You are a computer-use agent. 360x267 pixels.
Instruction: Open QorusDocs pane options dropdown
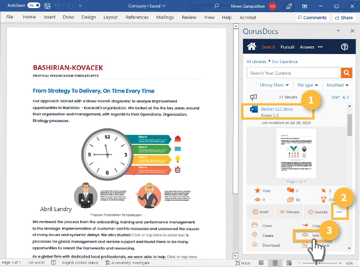(x=338, y=31)
